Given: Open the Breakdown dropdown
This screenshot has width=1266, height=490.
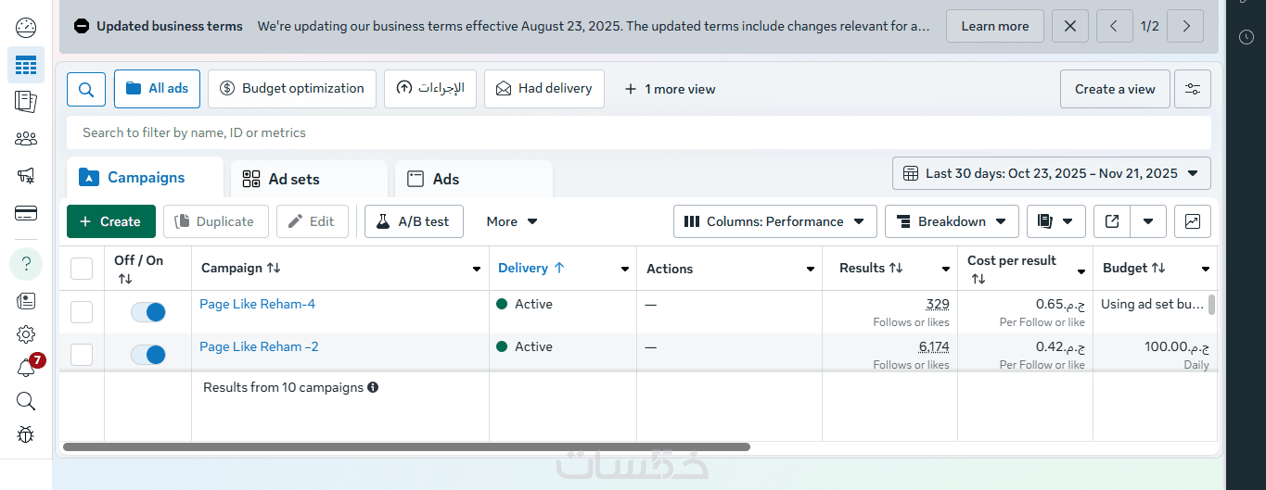Looking at the screenshot, I should pyautogui.click(x=952, y=221).
